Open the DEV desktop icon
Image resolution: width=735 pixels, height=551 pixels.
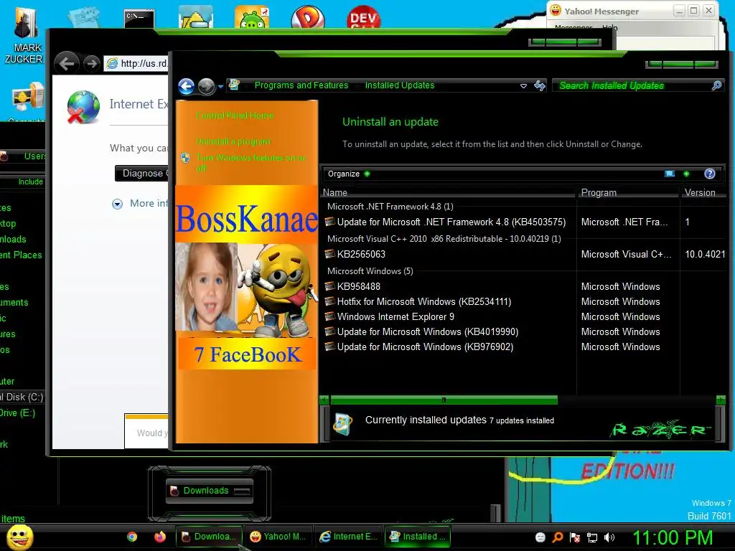coord(364,18)
